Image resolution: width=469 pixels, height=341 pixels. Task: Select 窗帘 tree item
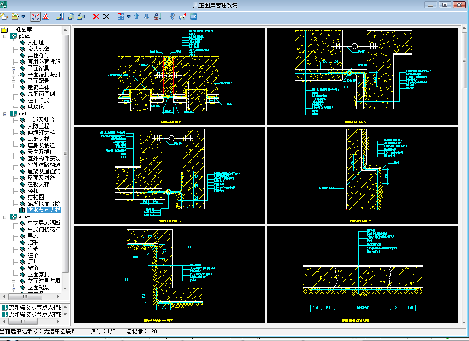[33, 268]
